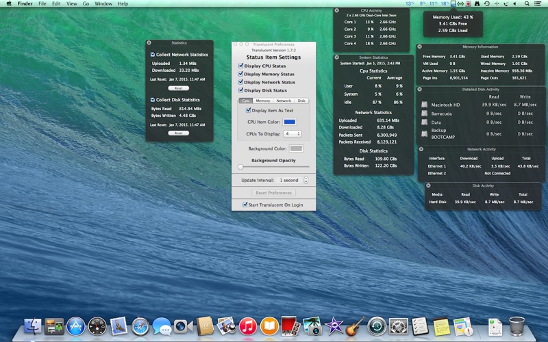548x342 pixels.
Task: Uncheck Display Memory Status
Action: point(241,74)
